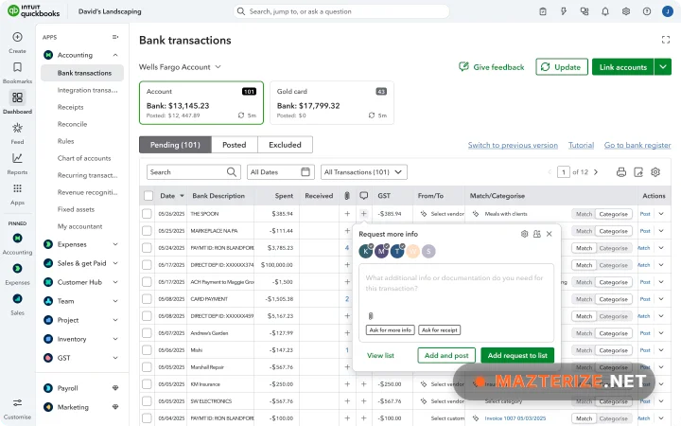Click Ask for receipt chip
Image resolution: width=681 pixels, height=426 pixels.
pos(439,330)
